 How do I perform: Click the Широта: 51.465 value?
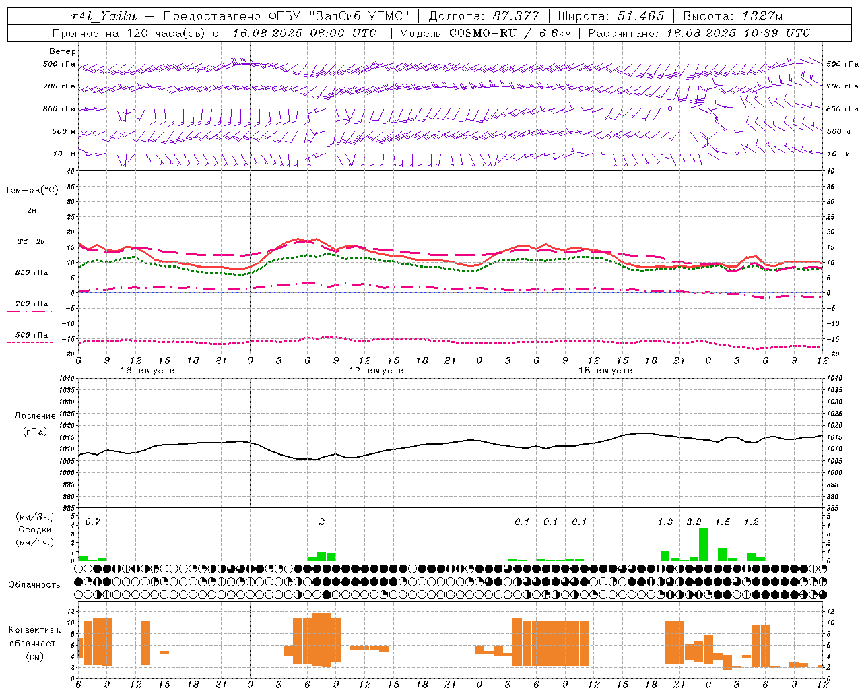(611, 16)
